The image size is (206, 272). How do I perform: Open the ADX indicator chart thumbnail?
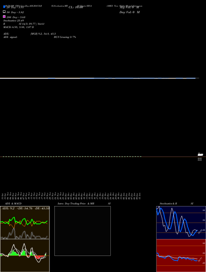[x=25, y=223]
